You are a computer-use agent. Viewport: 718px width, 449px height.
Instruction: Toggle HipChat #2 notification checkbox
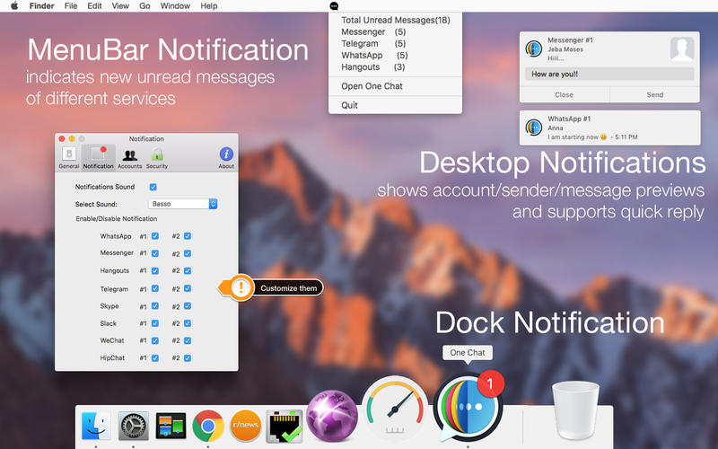[x=188, y=357]
